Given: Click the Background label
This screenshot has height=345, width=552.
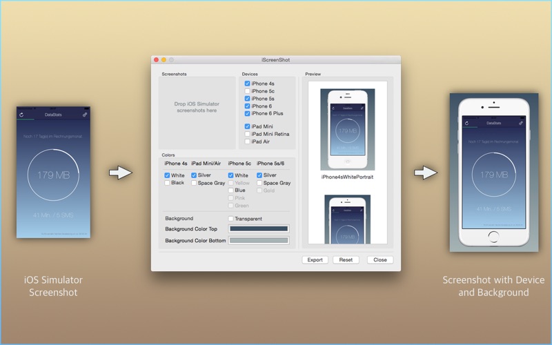Looking at the screenshot, I should [179, 218].
